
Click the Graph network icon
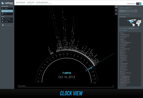[3, 9]
